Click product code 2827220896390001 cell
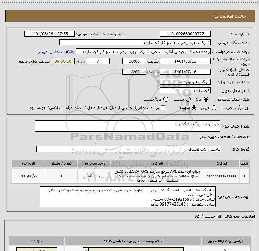The height and width of the screenshot is (251, 259). pos(222,176)
